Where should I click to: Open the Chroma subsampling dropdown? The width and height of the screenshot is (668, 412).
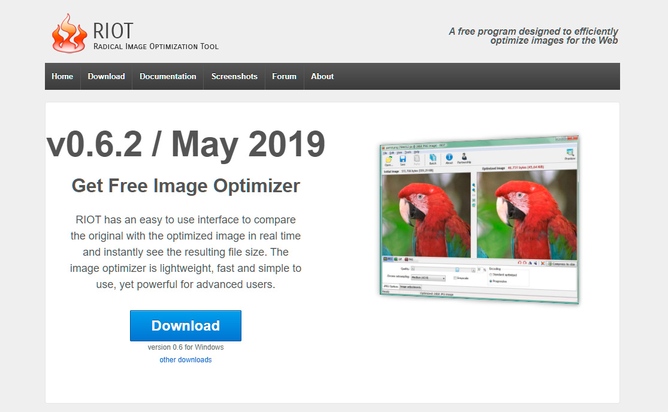click(x=428, y=278)
